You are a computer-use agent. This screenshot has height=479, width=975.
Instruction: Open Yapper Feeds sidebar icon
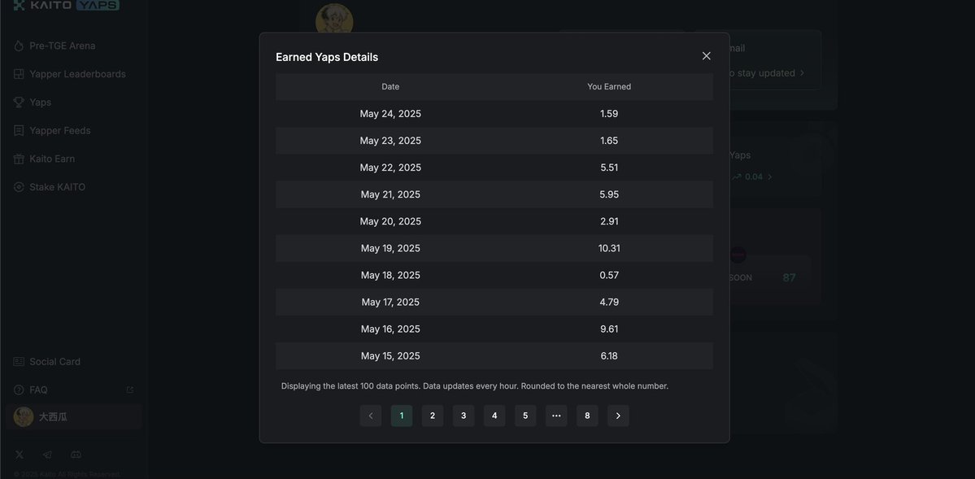19,131
